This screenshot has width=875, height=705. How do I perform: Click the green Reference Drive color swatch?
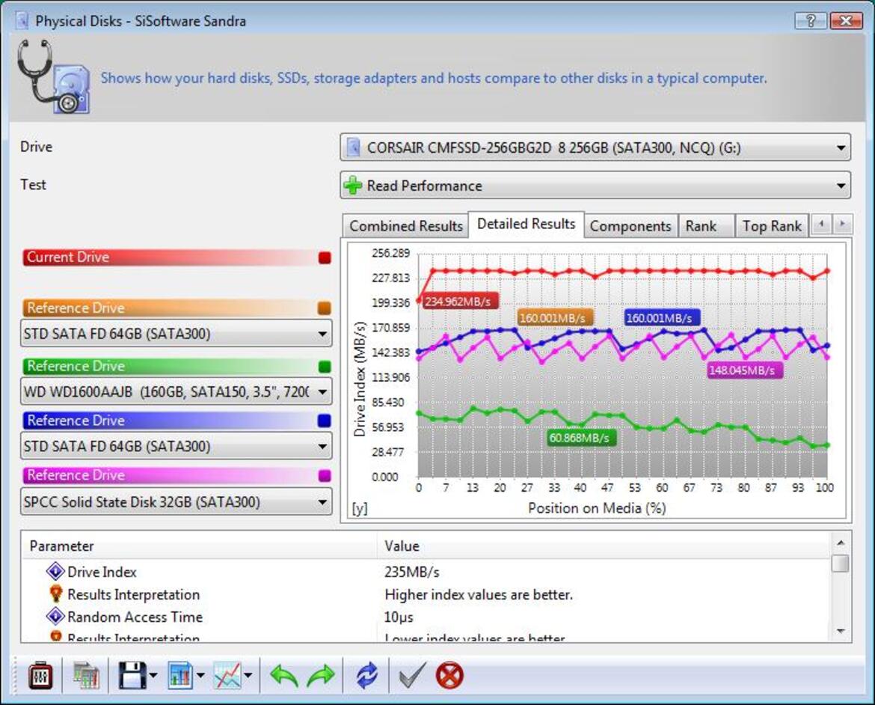325,367
